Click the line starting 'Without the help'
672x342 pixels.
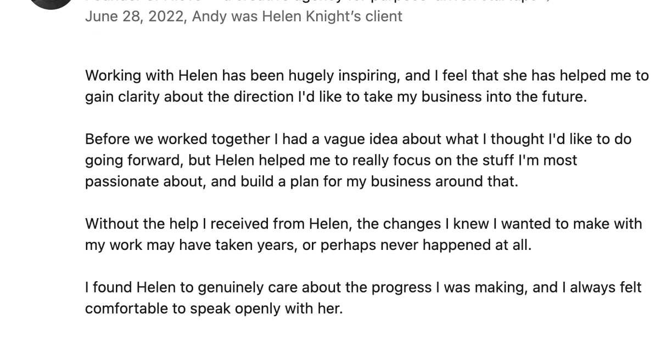tap(363, 224)
